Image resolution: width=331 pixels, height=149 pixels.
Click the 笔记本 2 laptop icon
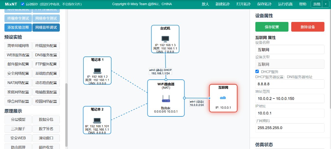(97, 121)
